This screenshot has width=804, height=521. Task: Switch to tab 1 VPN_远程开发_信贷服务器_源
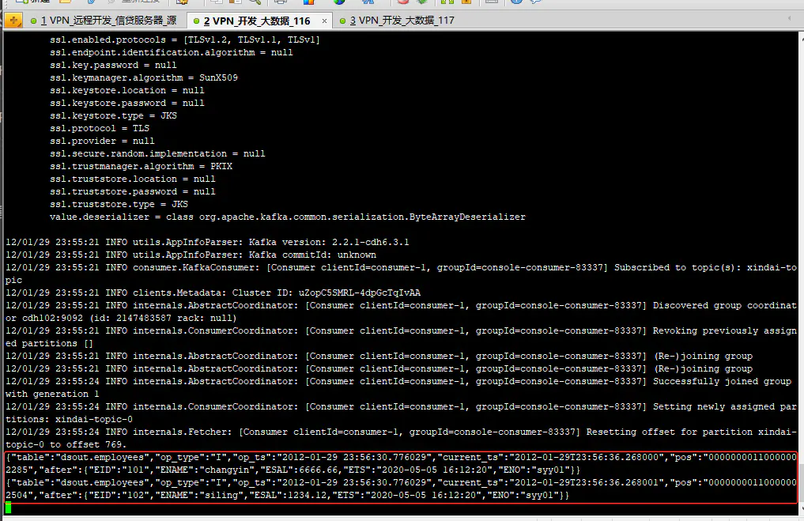point(103,21)
